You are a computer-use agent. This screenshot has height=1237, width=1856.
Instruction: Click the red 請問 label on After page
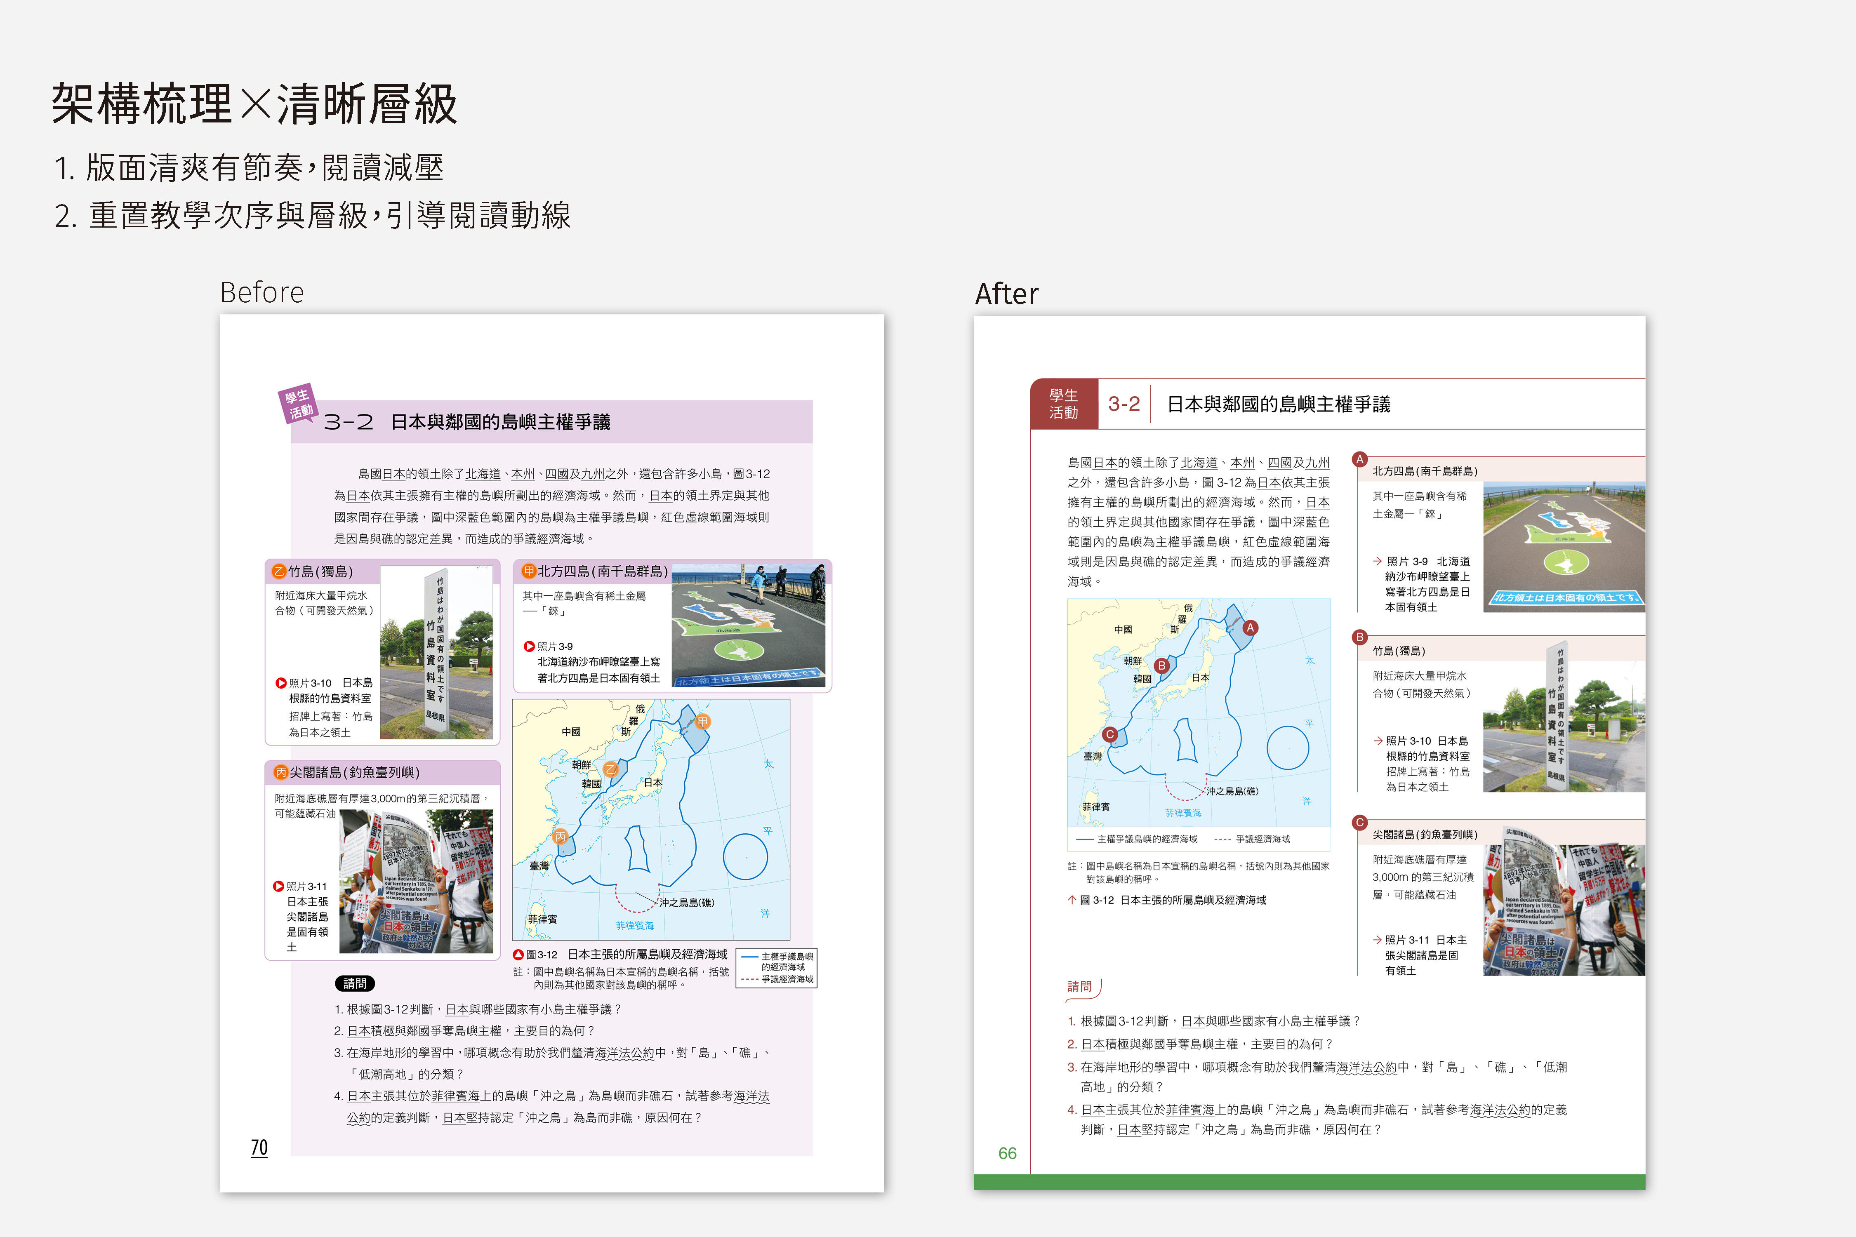pyautogui.click(x=1080, y=986)
